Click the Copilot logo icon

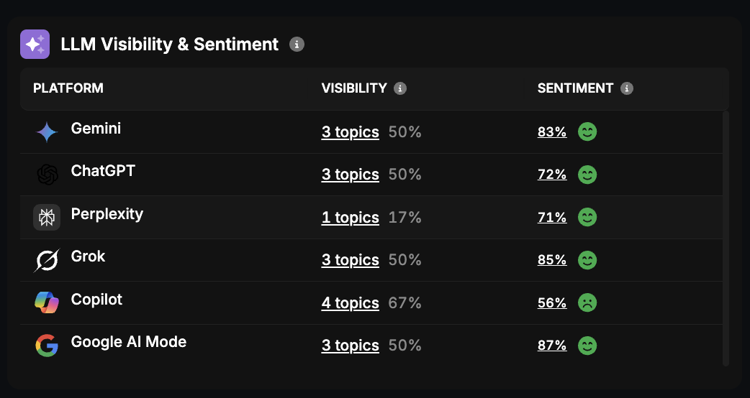(47, 302)
